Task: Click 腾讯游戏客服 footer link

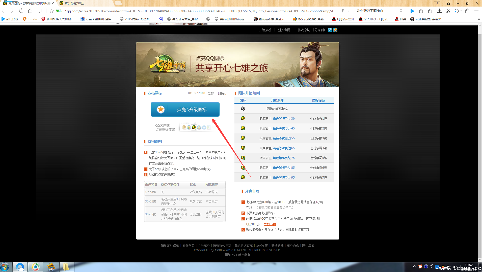Action: [244, 246]
